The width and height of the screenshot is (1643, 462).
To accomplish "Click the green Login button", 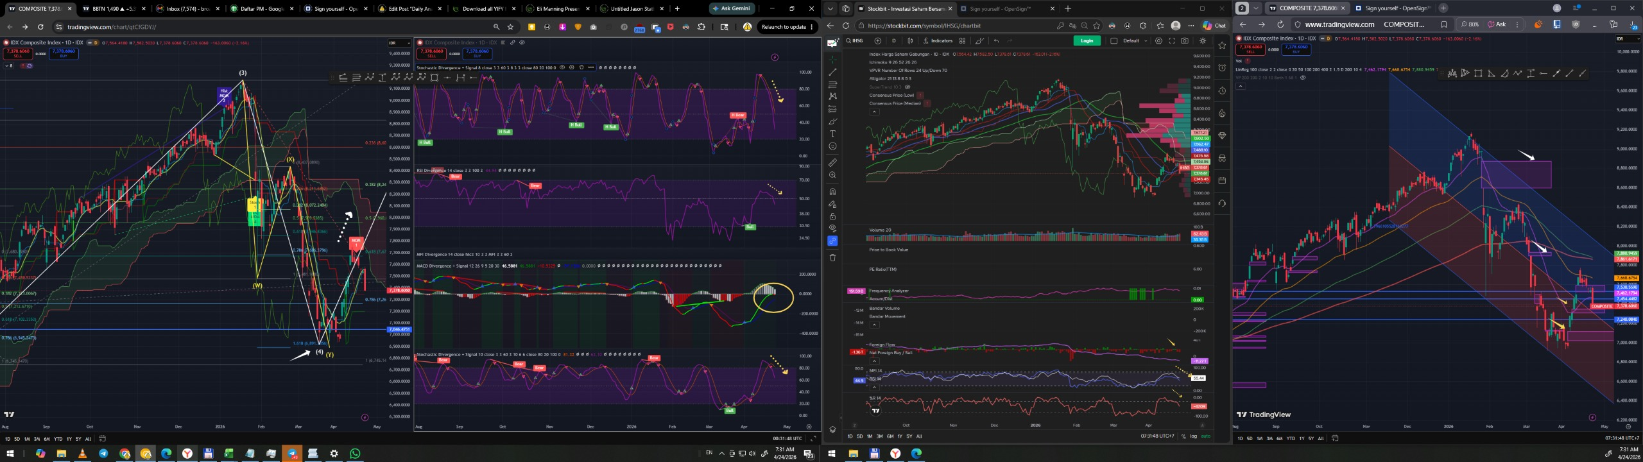I will (1087, 41).
